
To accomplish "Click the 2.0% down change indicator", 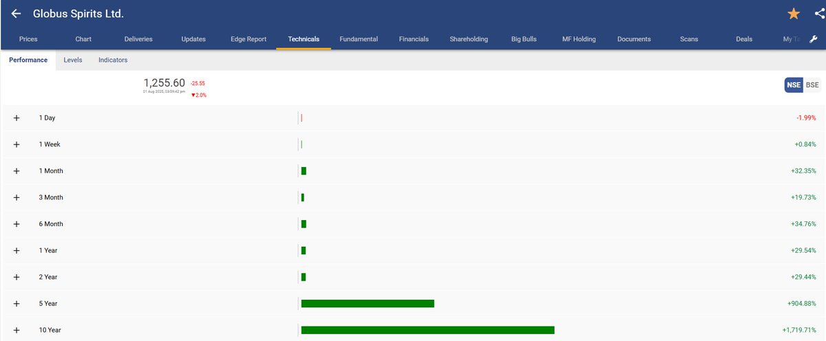I will pyautogui.click(x=199, y=95).
